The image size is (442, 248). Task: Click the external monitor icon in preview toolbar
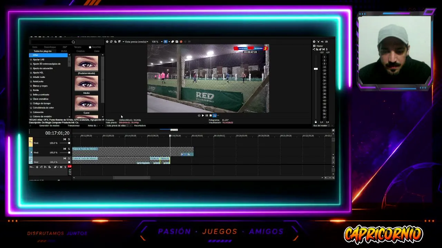pyautogui.click(x=111, y=42)
